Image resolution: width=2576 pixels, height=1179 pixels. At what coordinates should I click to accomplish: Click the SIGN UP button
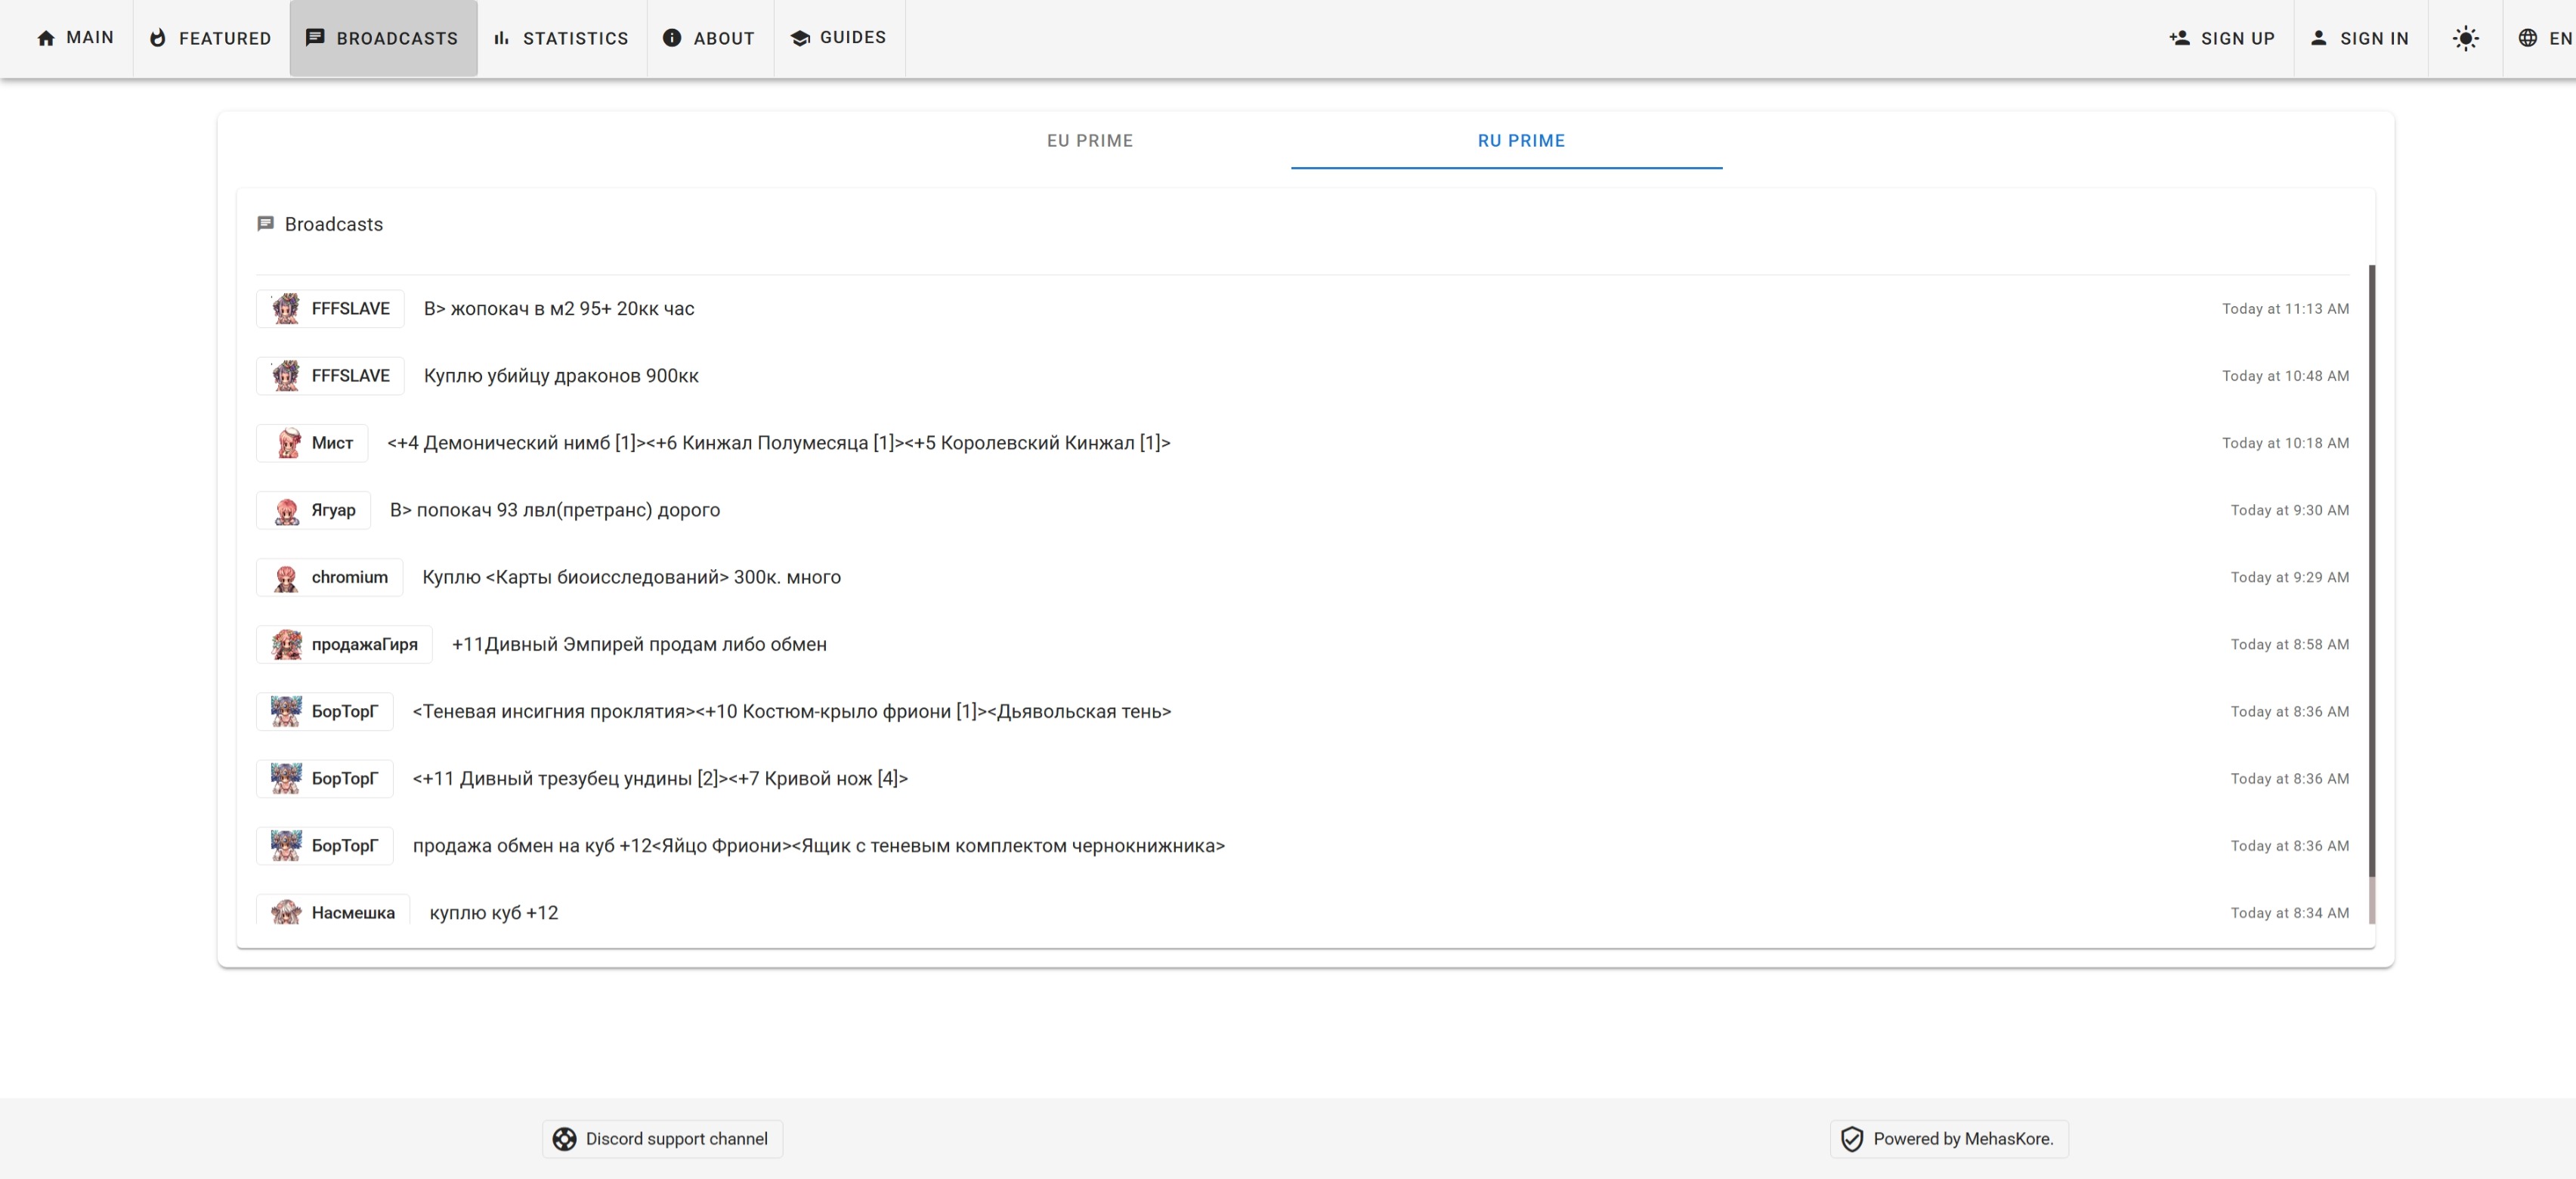(x=2221, y=38)
